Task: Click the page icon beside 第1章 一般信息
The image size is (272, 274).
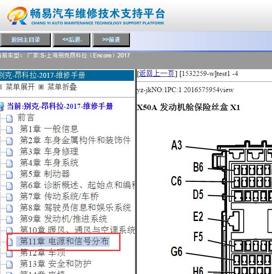Action: pos(9,130)
